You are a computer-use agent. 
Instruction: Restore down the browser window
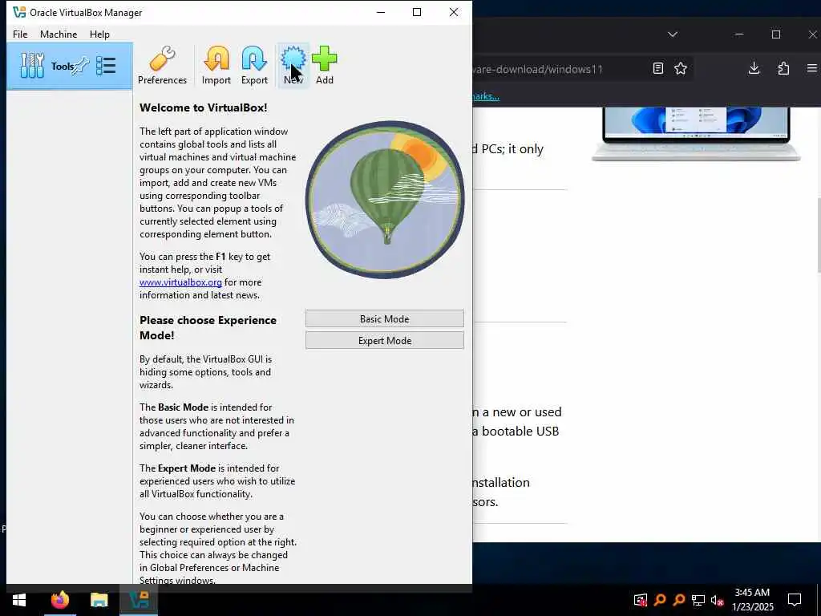776,34
